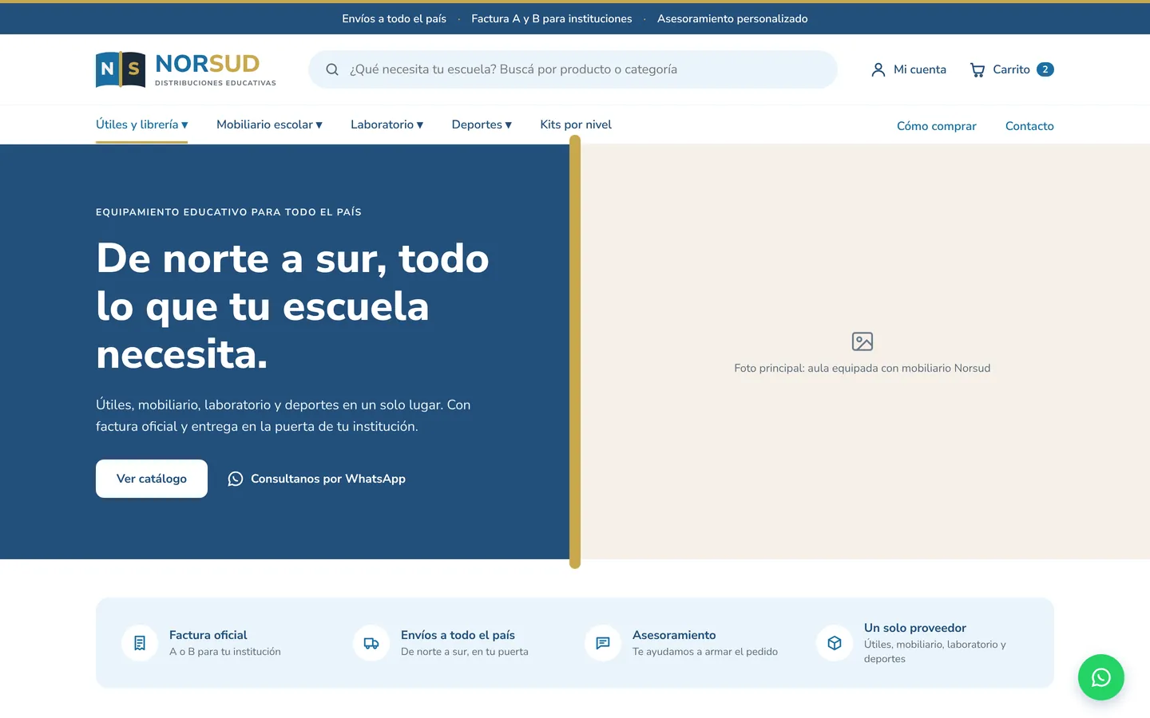Click 'Te ayudamos a armar el pedido' text
The height and width of the screenshot is (718, 1150).
coord(705,652)
